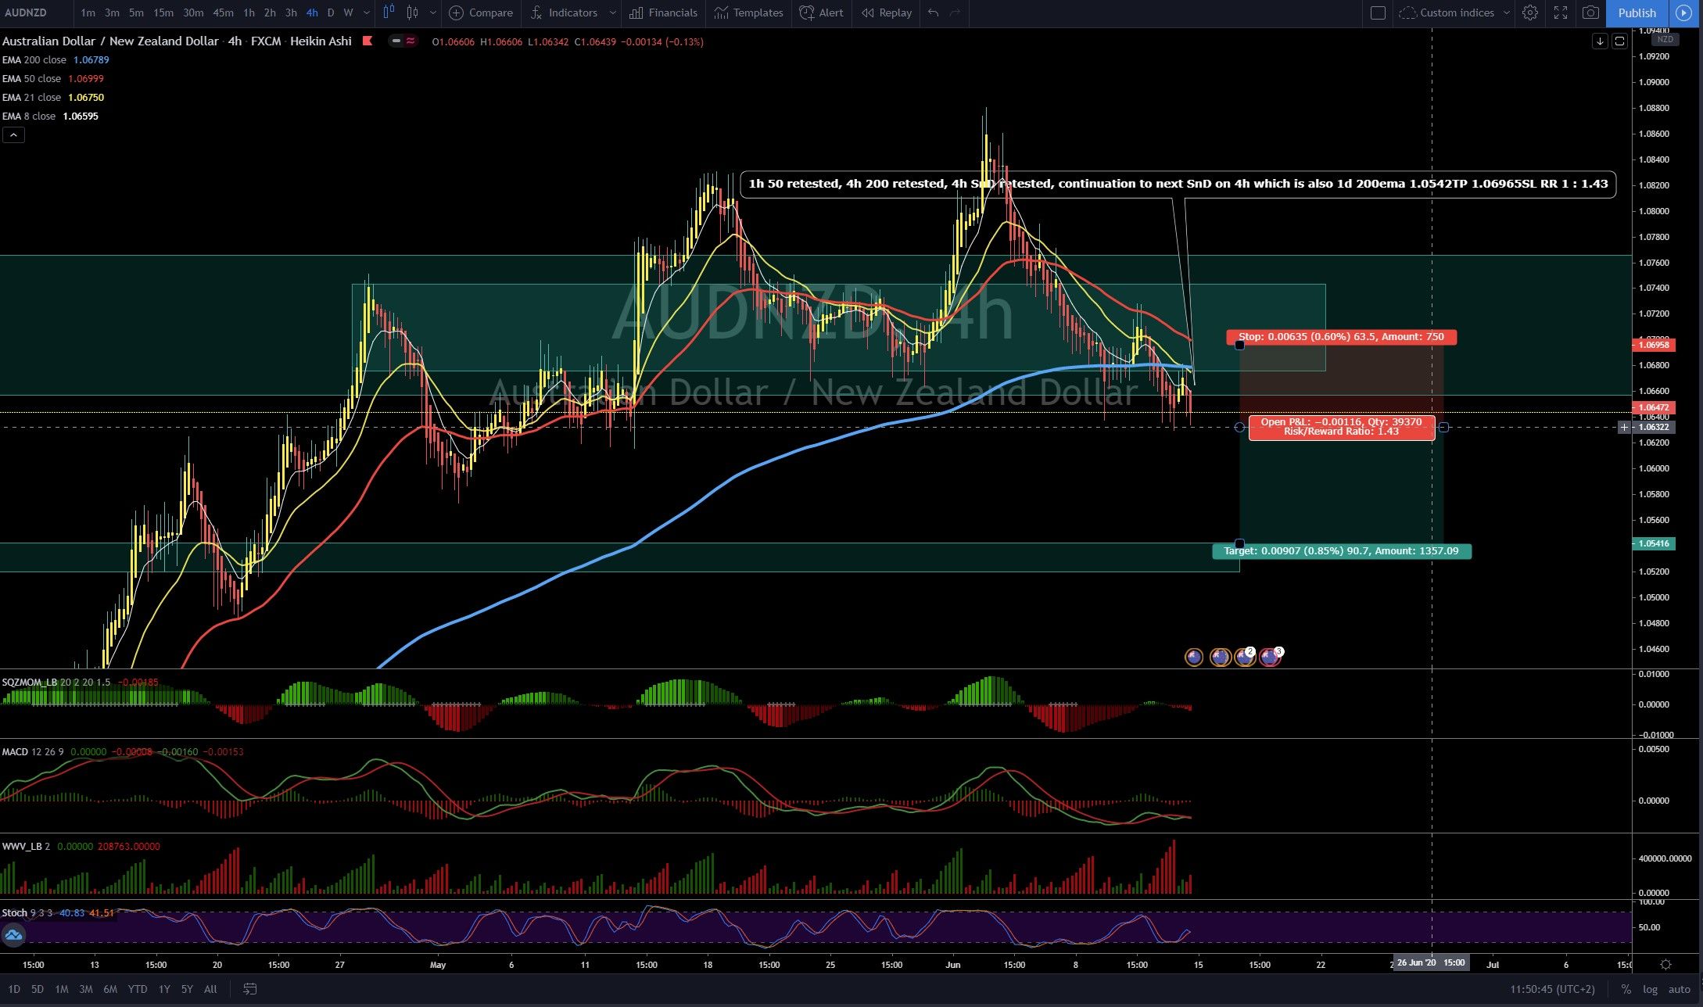Click the EMA 200 close legend entry
Viewport: 1703px width, 1007px height.
click(56, 60)
